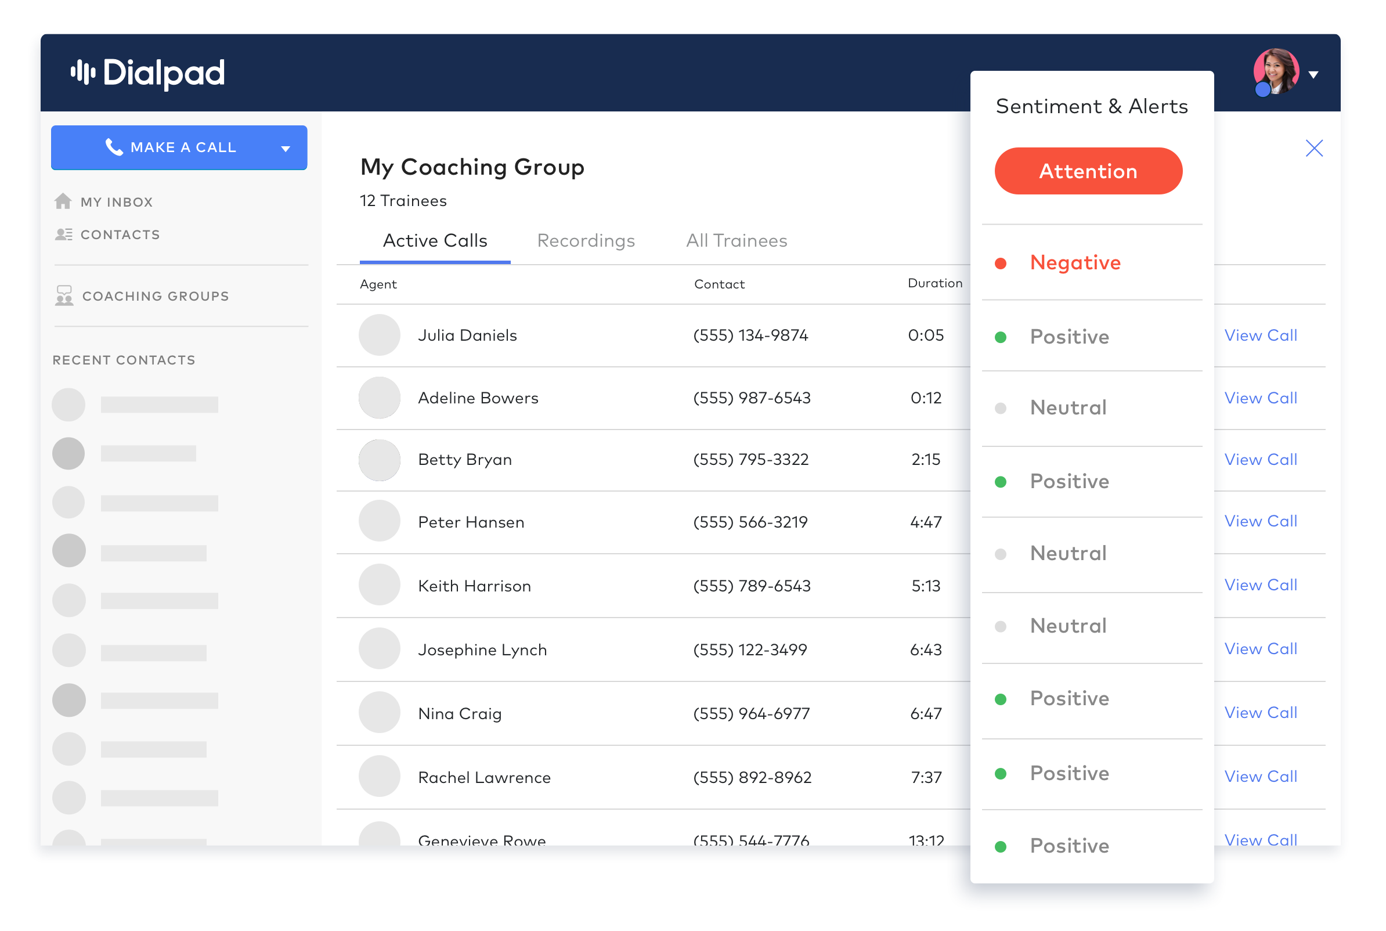Open the profile avatar menu
This screenshot has height=931, width=1386.
coord(1276,72)
